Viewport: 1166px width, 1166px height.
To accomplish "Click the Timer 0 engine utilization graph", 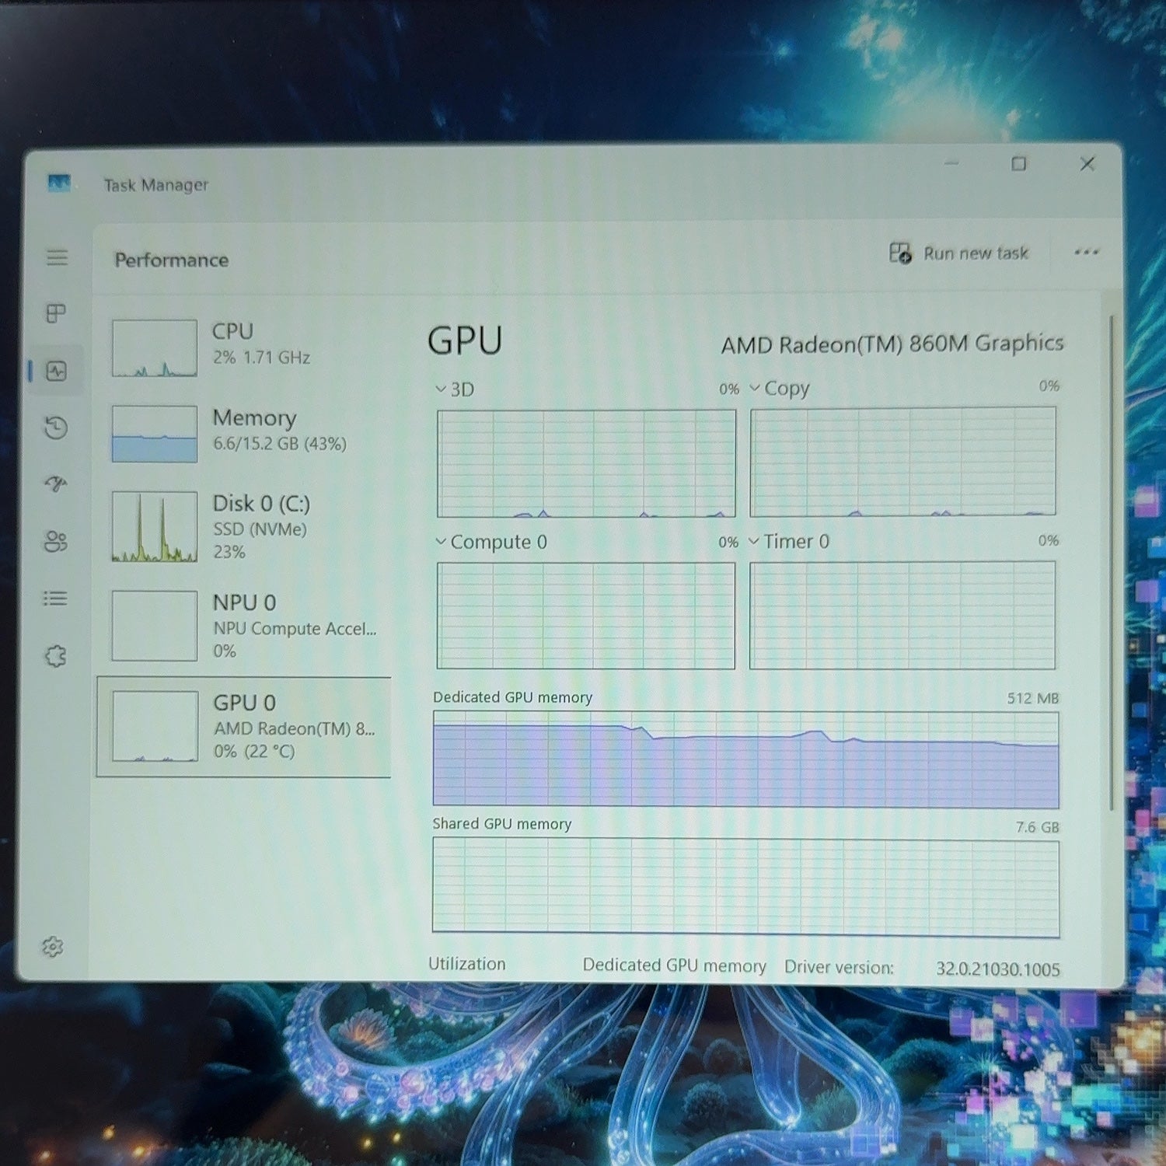I will click(x=902, y=615).
